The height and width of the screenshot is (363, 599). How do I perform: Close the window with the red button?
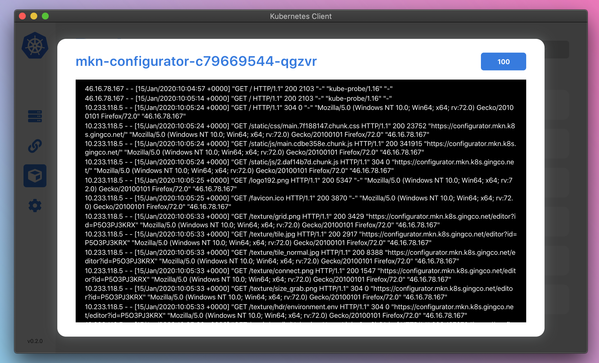(22, 16)
